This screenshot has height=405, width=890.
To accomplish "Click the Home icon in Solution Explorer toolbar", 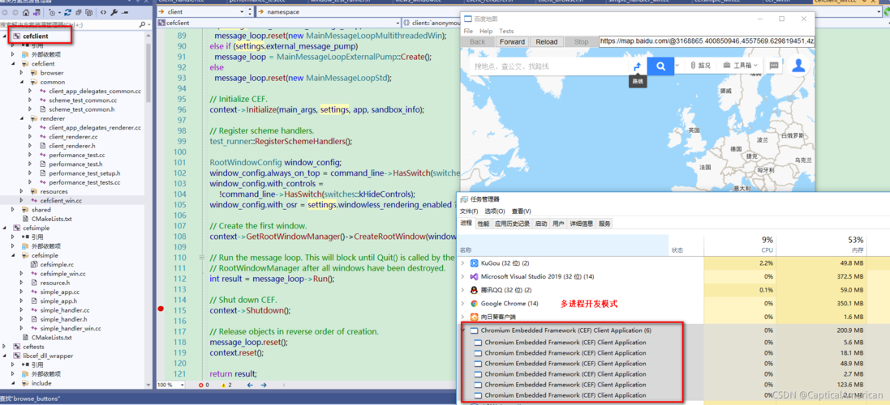I will [x=26, y=12].
